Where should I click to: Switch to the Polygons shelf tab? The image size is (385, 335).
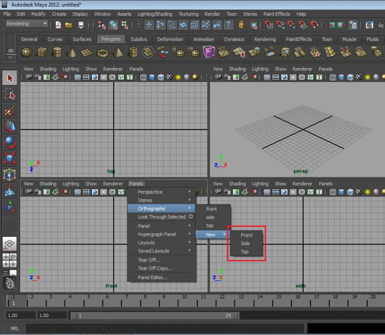point(111,39)
